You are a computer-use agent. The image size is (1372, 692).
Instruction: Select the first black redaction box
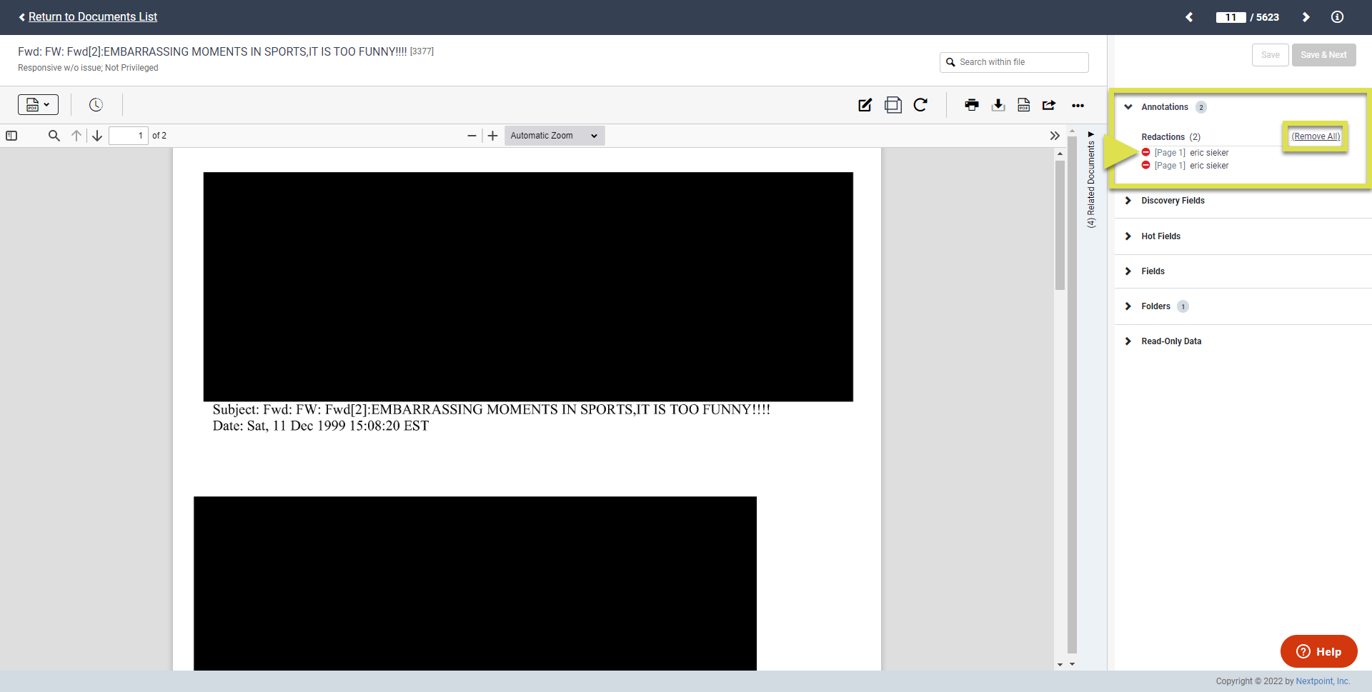point(528,286)
